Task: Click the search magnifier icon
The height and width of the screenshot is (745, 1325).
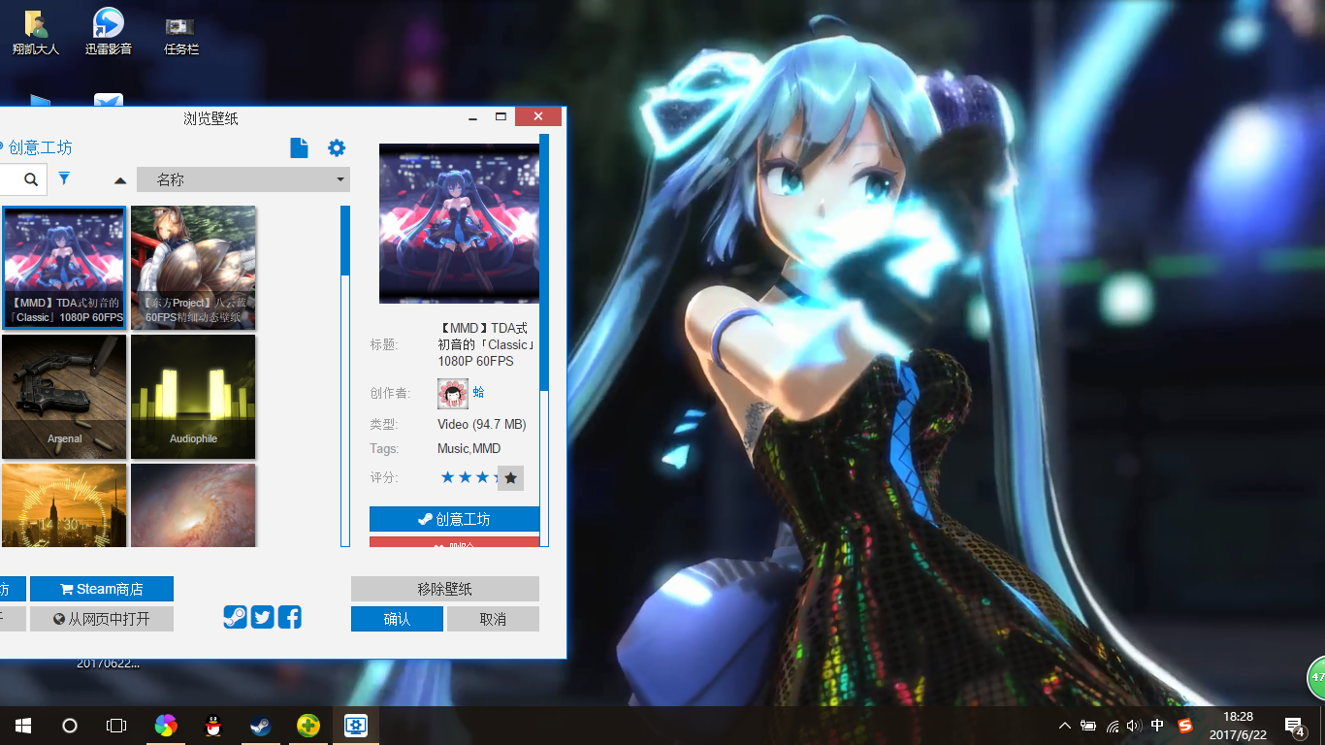Action: click(31, 179)
